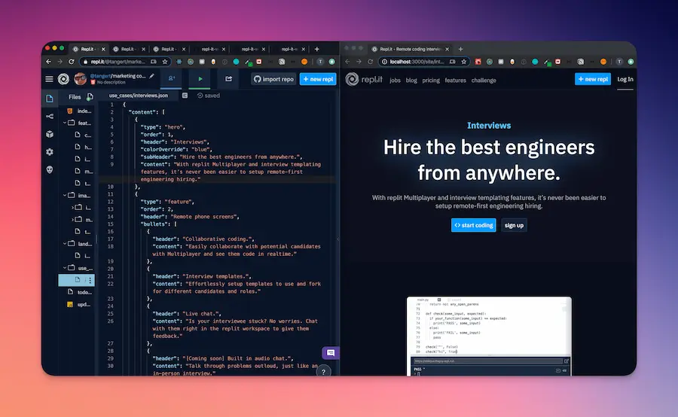This screenshot has height=417, width=678.
Task: Click new repl in the editor window
Action: click(x=318, y=79)
